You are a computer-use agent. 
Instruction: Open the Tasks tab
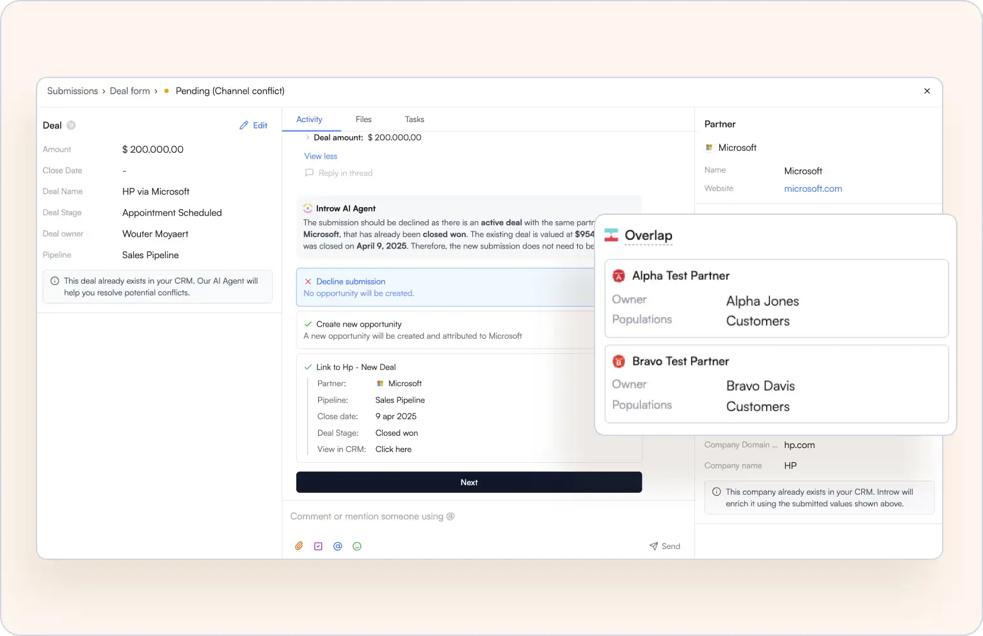point(415,120)
